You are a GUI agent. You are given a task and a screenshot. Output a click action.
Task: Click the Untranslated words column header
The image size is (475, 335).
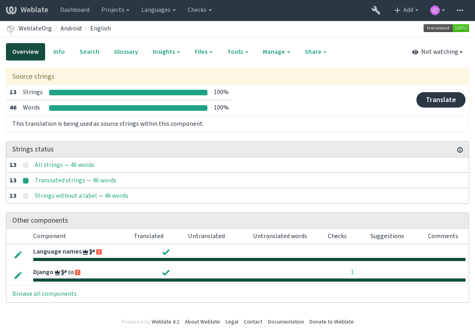click(280, 236)
